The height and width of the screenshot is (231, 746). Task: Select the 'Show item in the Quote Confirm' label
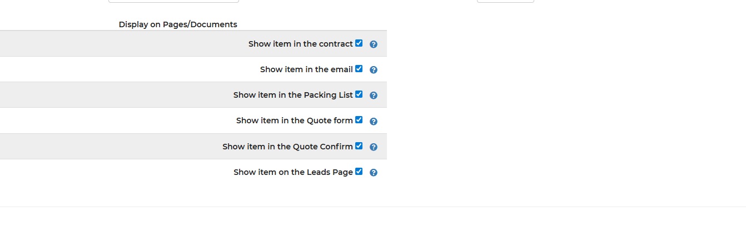[x=287, y=147]
